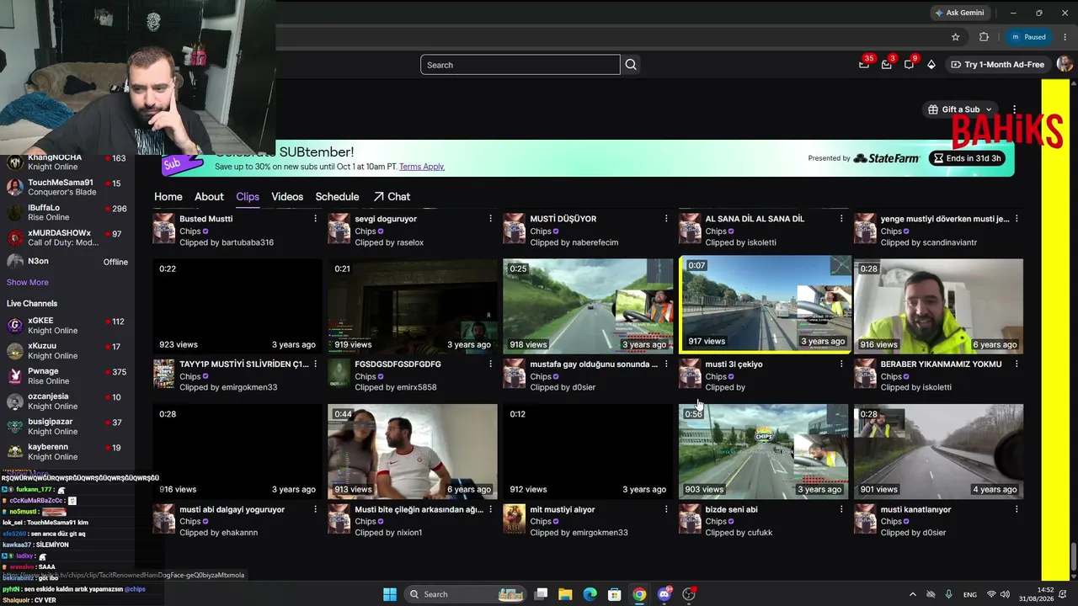Play the 0:28 clip with 916 views, 6 years ago
1078x606 pixels.
[938, 306]
